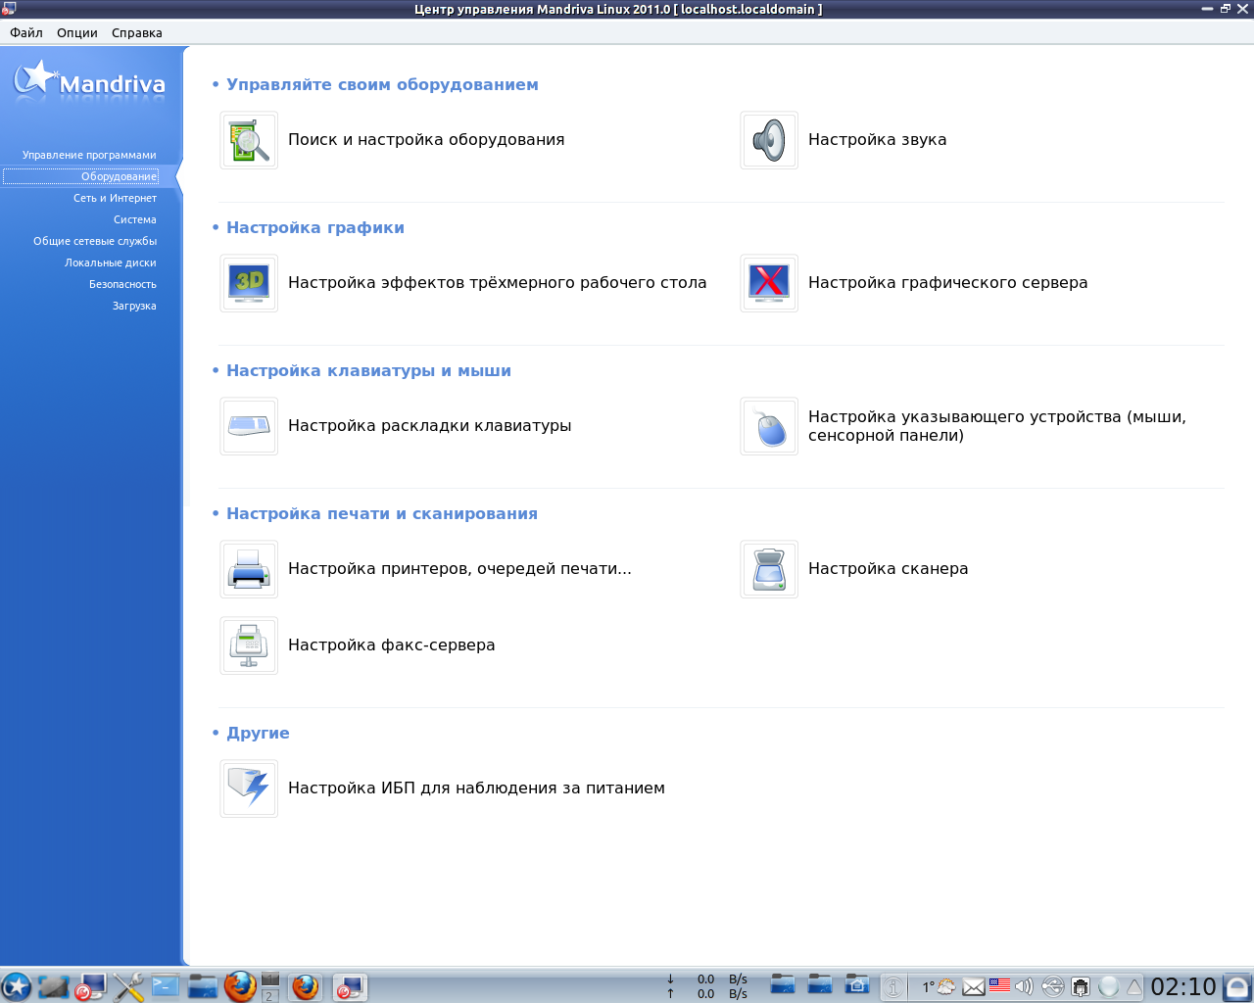Screen dimensions: 1254x1003
Task: Select Оборудование in the sidebar
Action: click(119, 176)
